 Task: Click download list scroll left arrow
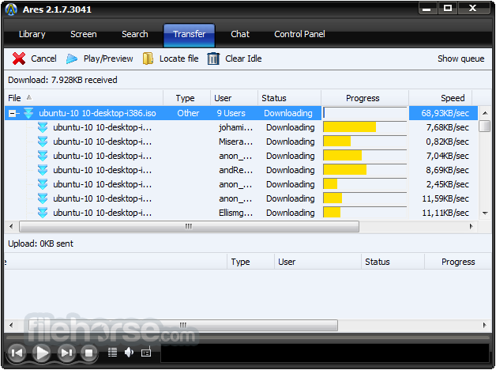coord(11,227)
